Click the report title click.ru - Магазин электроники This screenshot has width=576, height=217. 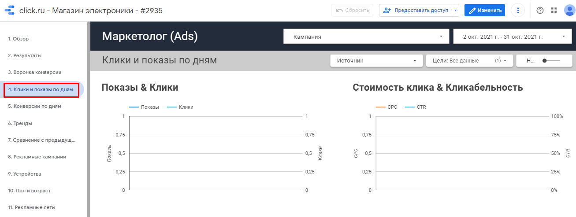point(91,11)
